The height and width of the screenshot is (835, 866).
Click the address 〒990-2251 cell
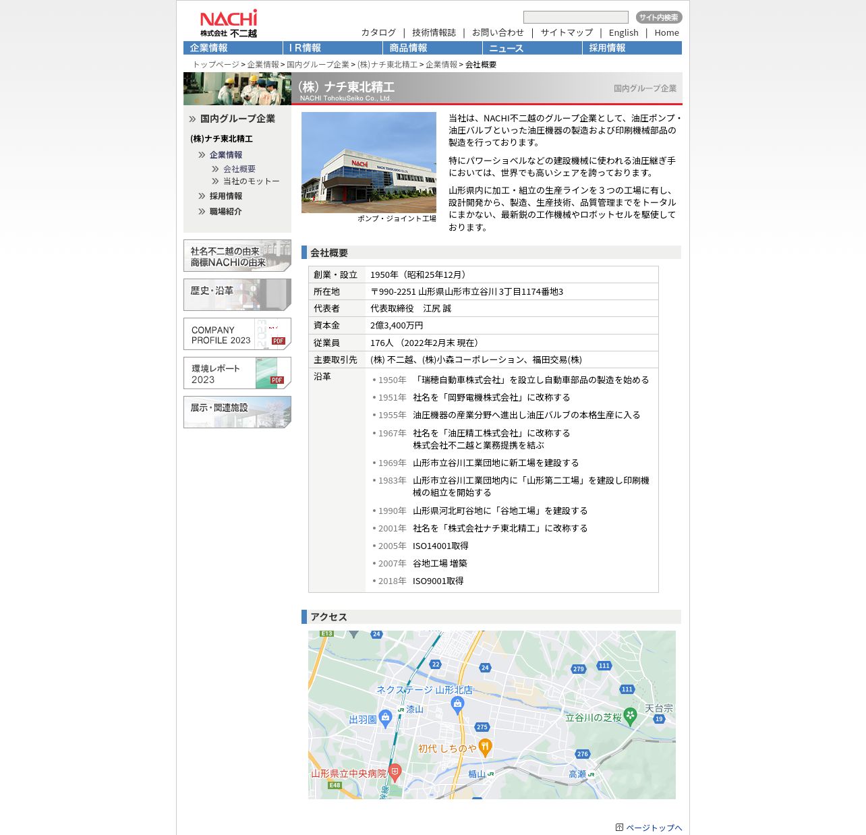pos(512,292)
